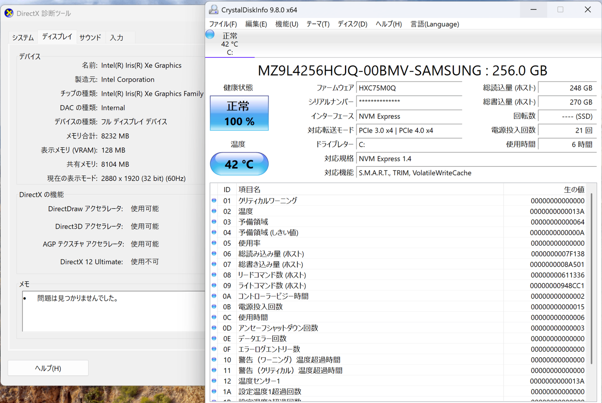The image size is (602, 403).
Task: Click the status dot for 0A コントローラービジー時間
Action: (214, 296)
